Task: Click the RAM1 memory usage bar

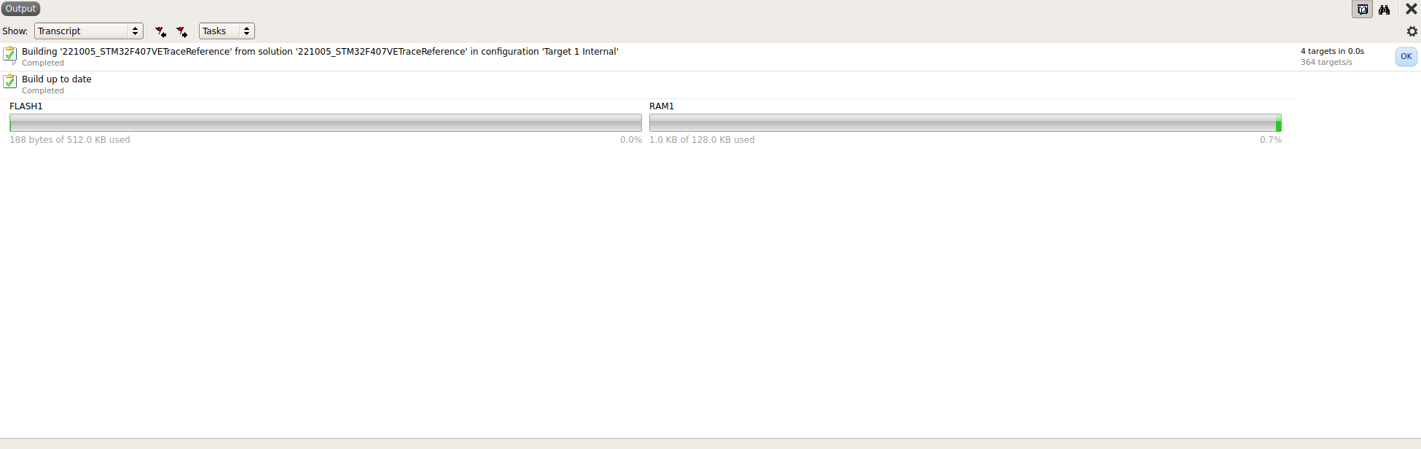Action: coord(965,123)
